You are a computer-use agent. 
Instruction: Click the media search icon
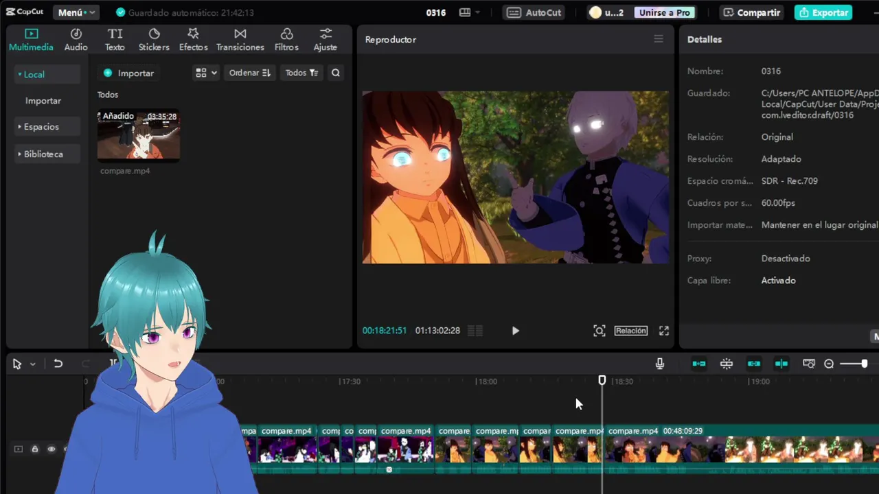pyautogui.click(x=336, y=73)
